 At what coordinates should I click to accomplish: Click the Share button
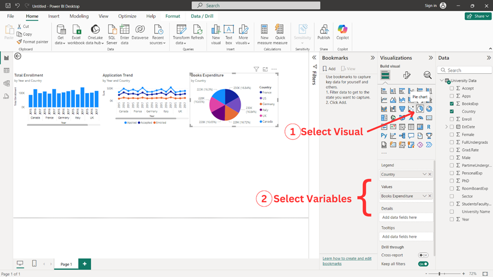478,16
